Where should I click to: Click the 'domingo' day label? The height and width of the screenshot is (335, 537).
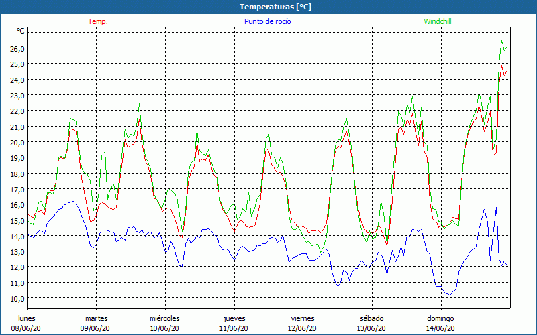pos(440,319)
